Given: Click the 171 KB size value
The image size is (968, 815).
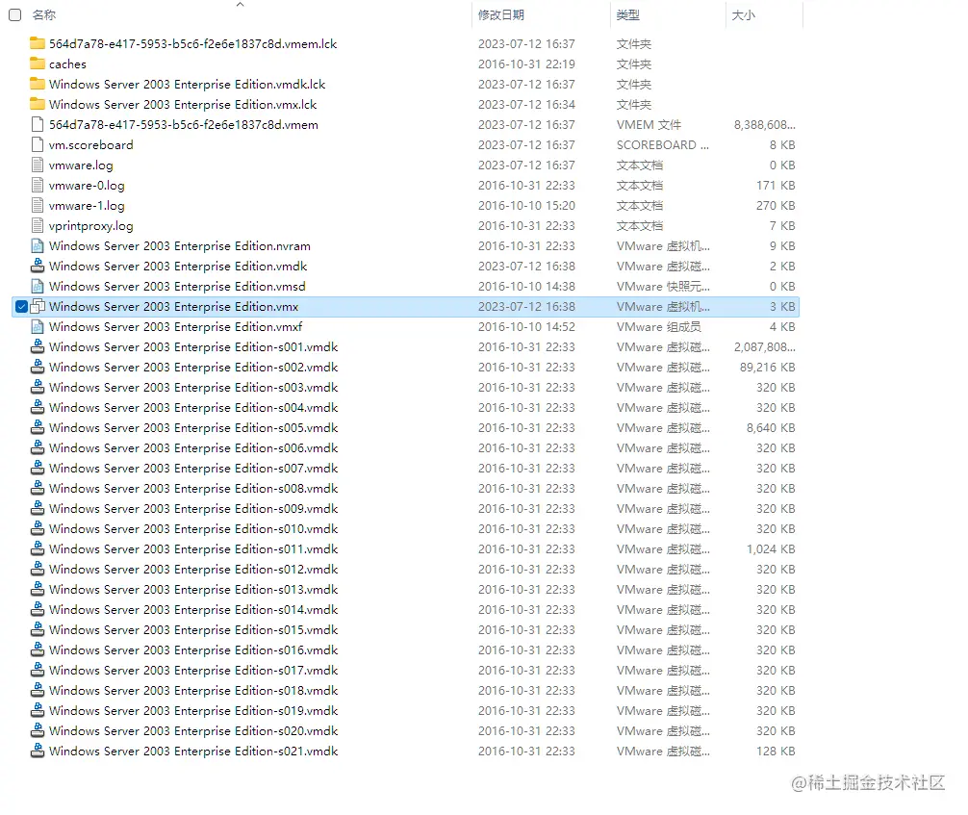Looking at the screenshot, I should (776, 185).
